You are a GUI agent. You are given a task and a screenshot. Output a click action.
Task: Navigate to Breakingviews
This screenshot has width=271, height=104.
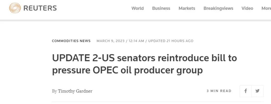(218, 8)
